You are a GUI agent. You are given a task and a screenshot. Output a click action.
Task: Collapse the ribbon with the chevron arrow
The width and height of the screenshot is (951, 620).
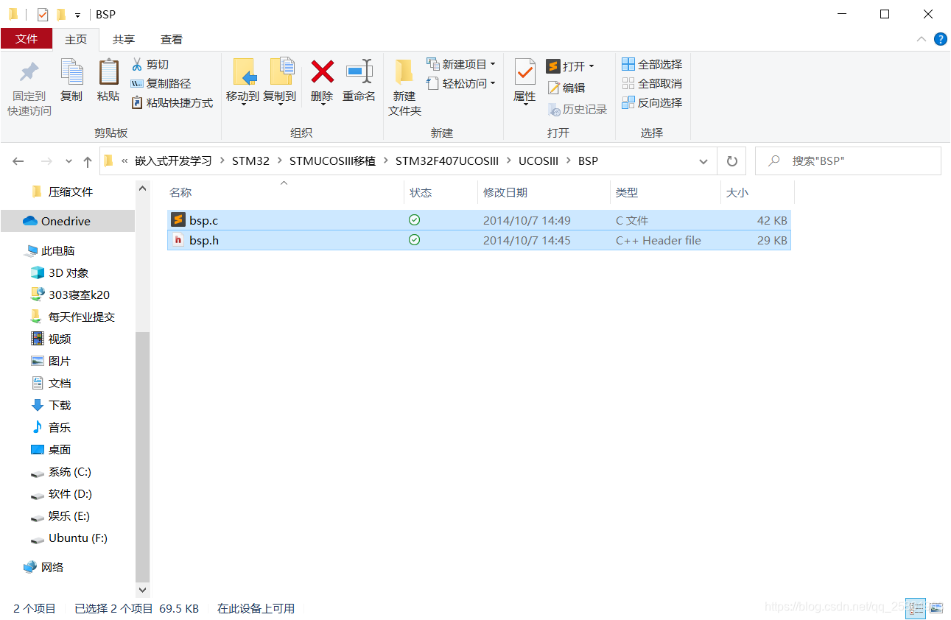click(922, 39)
